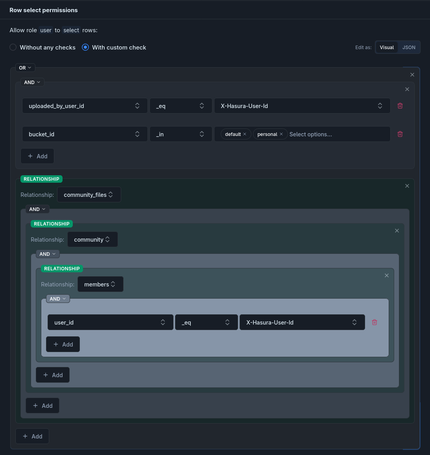
Task: Remove the community relationship block
Action: point(397,231)
